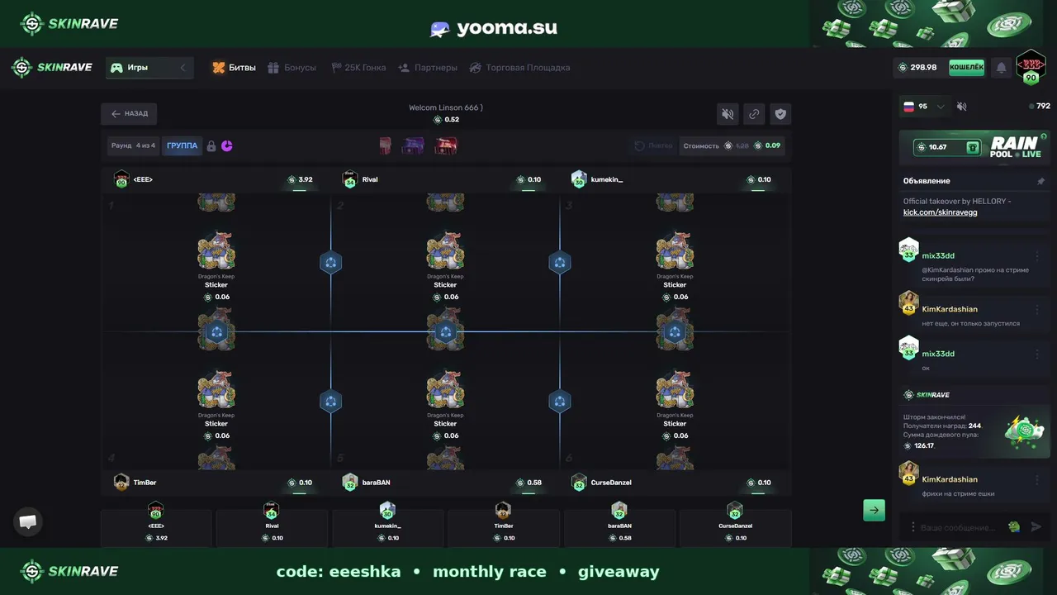Screen dimensions: 1057x595
Task: Open the options menu on KimKardashian's first message
Action: pos(1037,310)
